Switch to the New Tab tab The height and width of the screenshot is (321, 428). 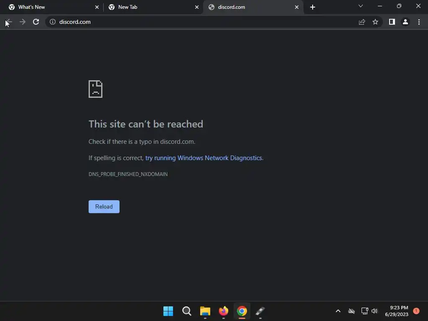click(x=153, y=7)
